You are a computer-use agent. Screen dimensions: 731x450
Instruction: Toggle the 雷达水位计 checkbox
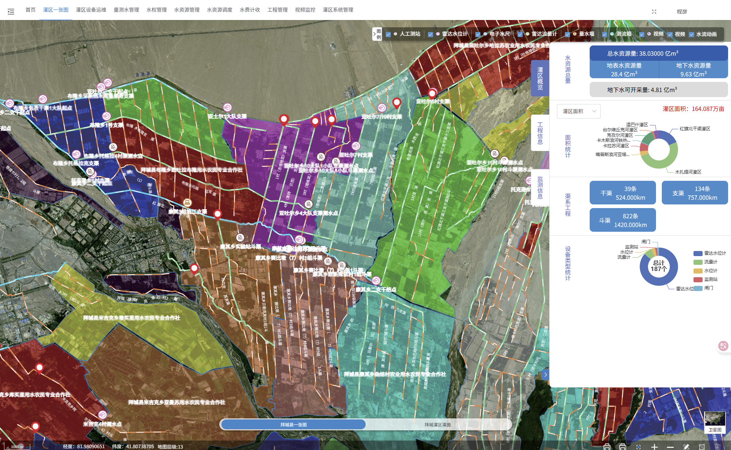(431, 35)
